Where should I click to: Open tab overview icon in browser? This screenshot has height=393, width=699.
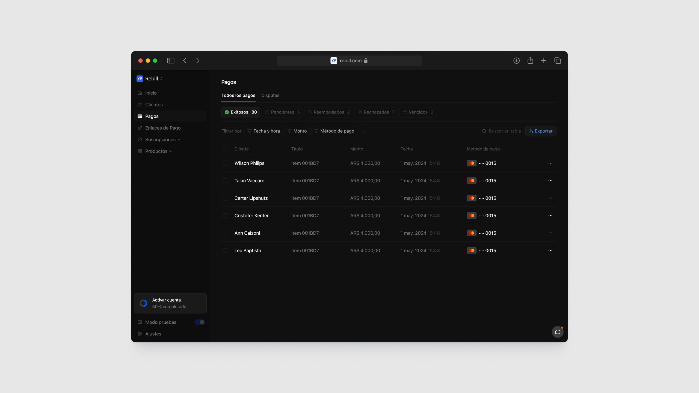[x=558, y=61]
